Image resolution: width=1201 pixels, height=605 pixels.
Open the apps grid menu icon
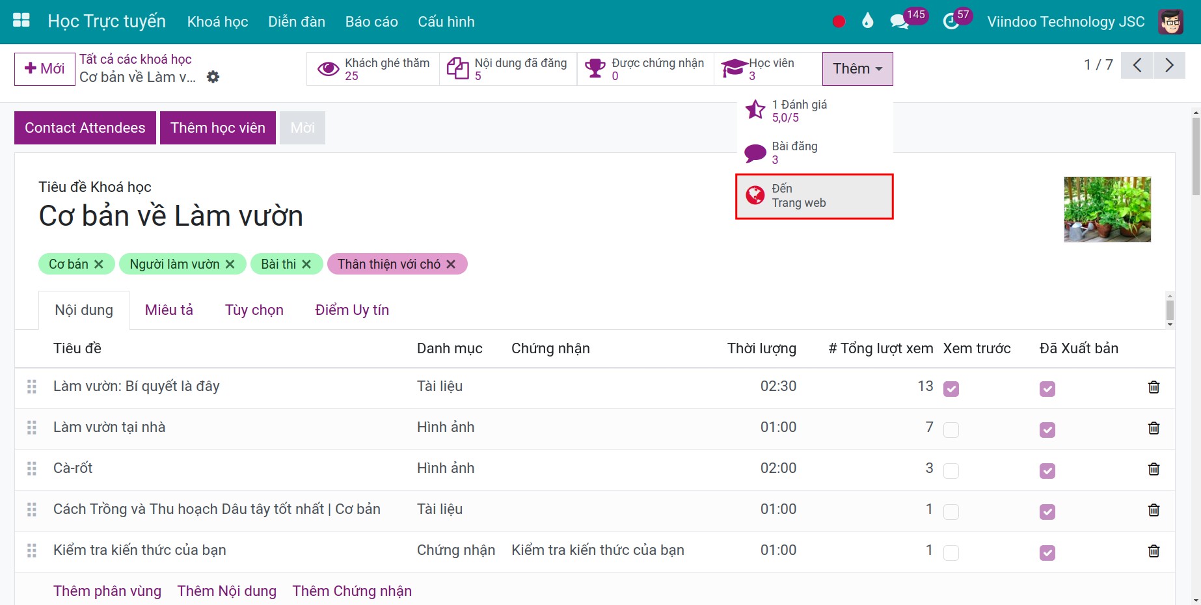coord(21,21)
